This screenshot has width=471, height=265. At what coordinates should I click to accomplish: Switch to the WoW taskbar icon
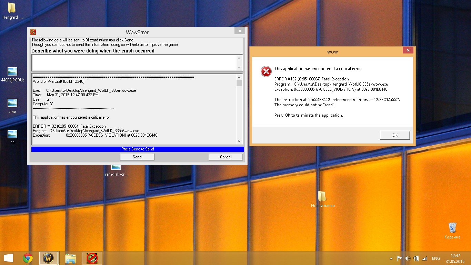[49, 258]
